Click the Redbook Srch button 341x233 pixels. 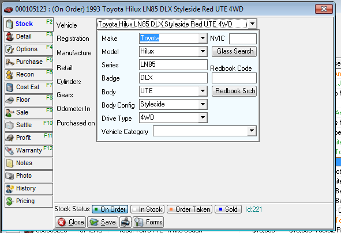pyautogui.click(x=234, y=91)
